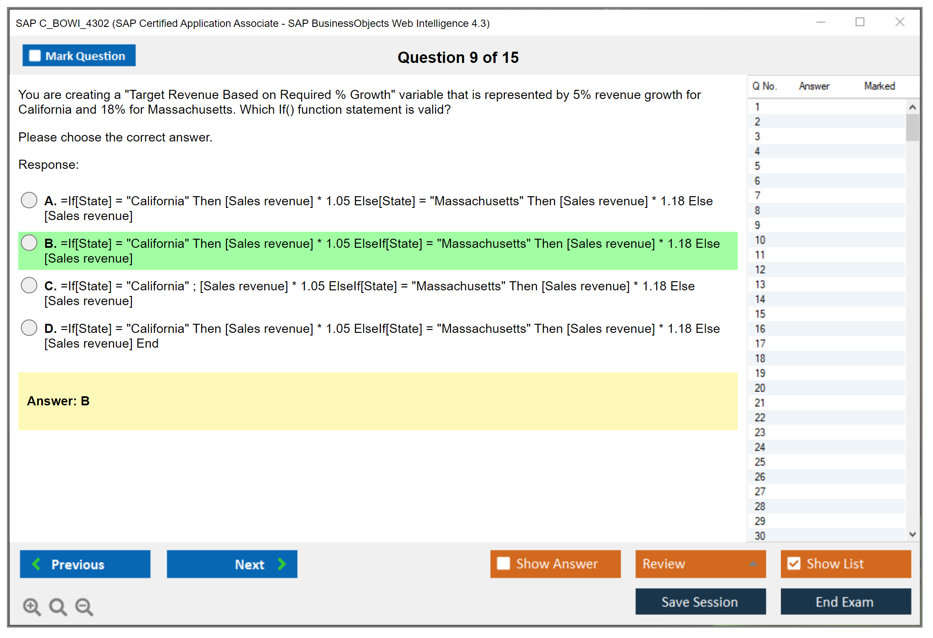Enable the Show Answer checkbox
The image size is (933, 638).
tap(503, 563)
